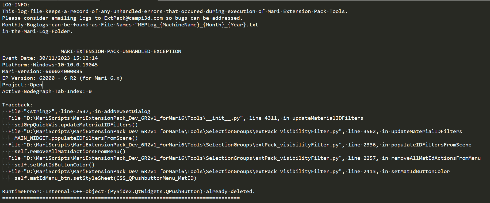Click the EP Version value 62000
This screenshot has height=203, width=490.
47,78
